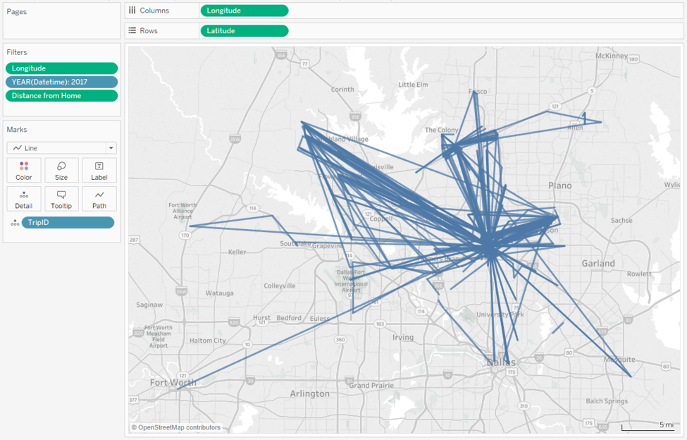
Task: Select the Distance from Home filter pill
Action: coord(61,95)
